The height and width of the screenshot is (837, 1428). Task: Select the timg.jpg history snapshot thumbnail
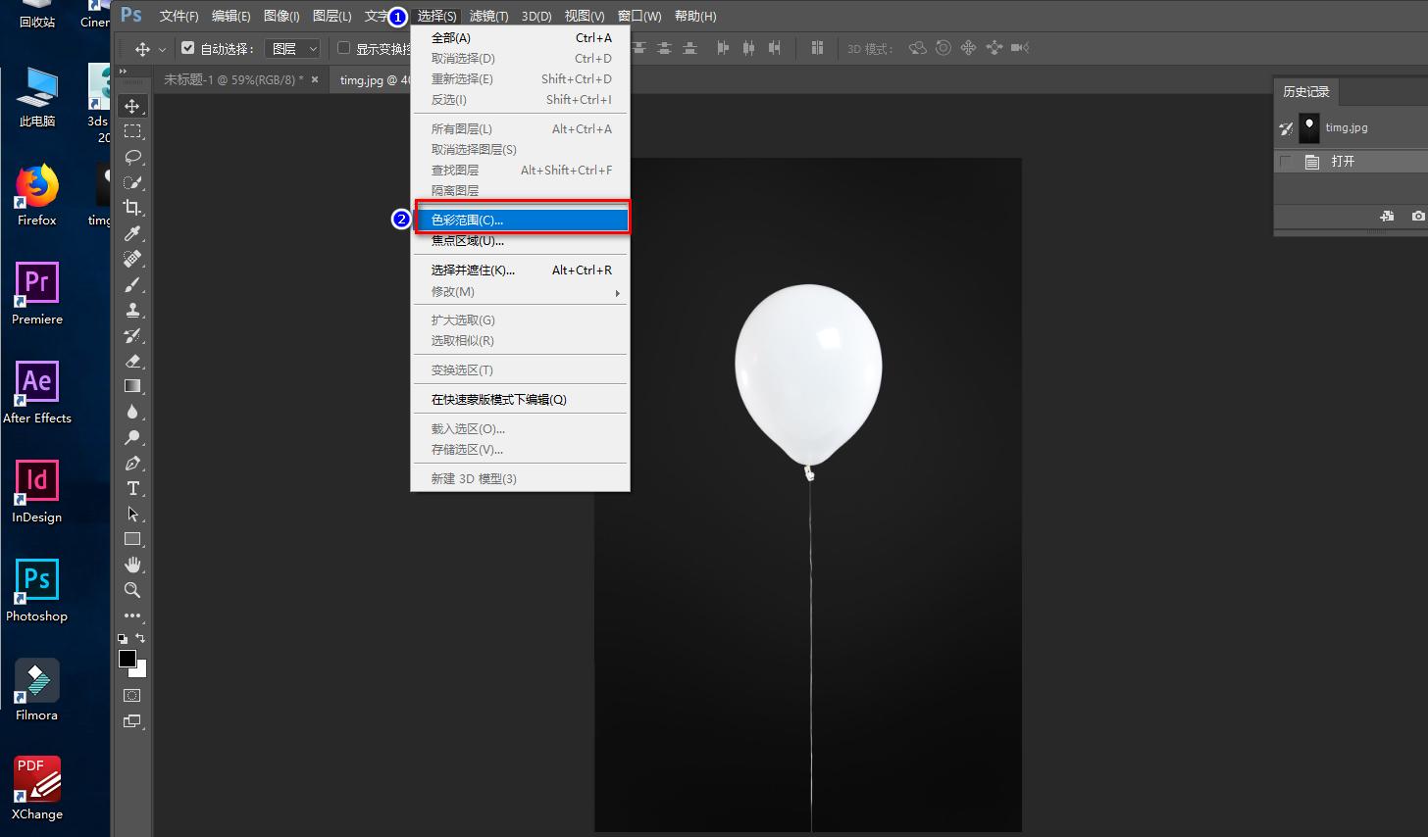tap(1309, 127)
